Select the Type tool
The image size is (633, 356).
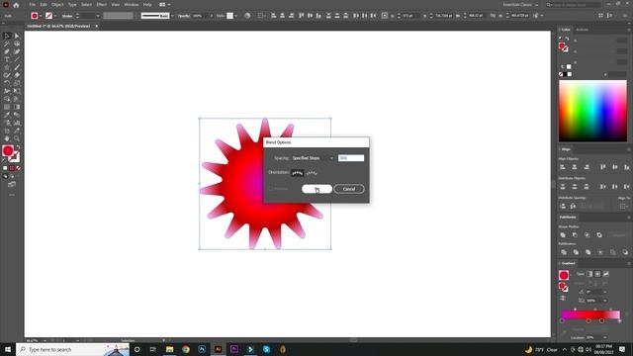point(7,59)
